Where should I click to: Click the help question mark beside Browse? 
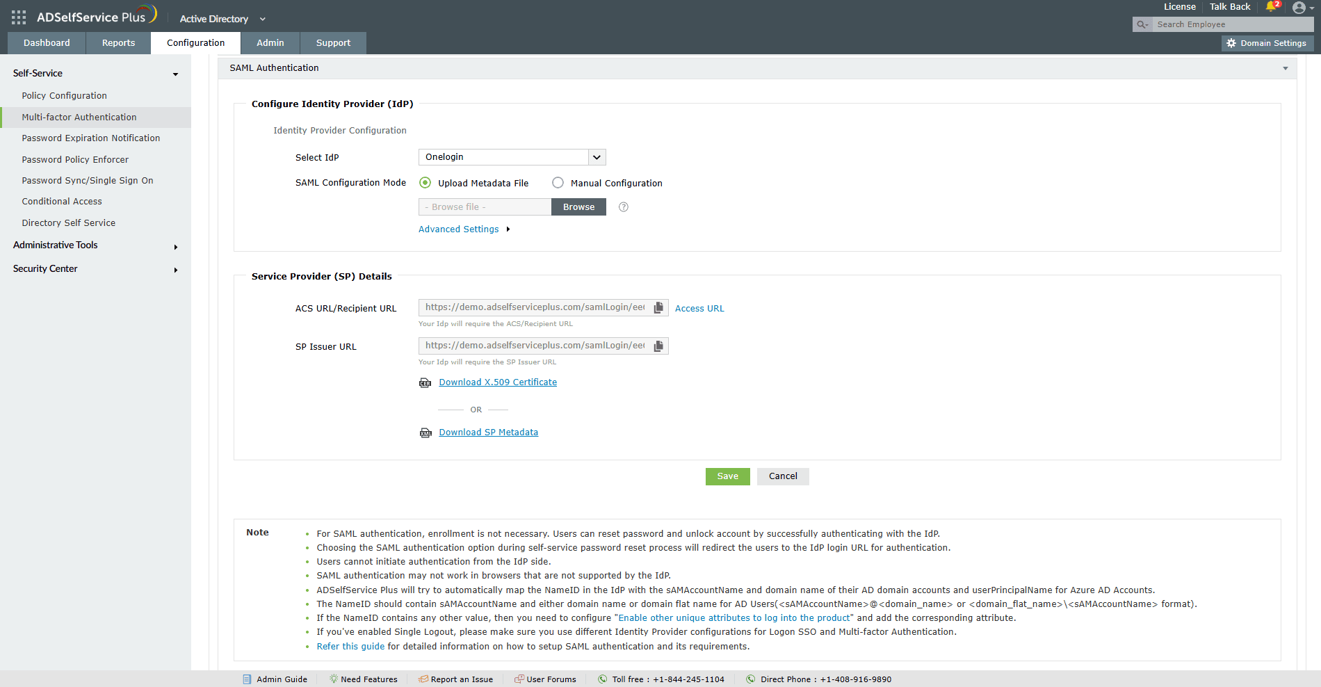click(x=624, y=207)
